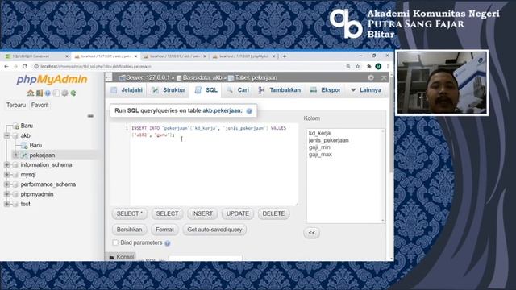Click Format button
The height and width of the screenshot is (290, 516).
click(x=164, y=230)
